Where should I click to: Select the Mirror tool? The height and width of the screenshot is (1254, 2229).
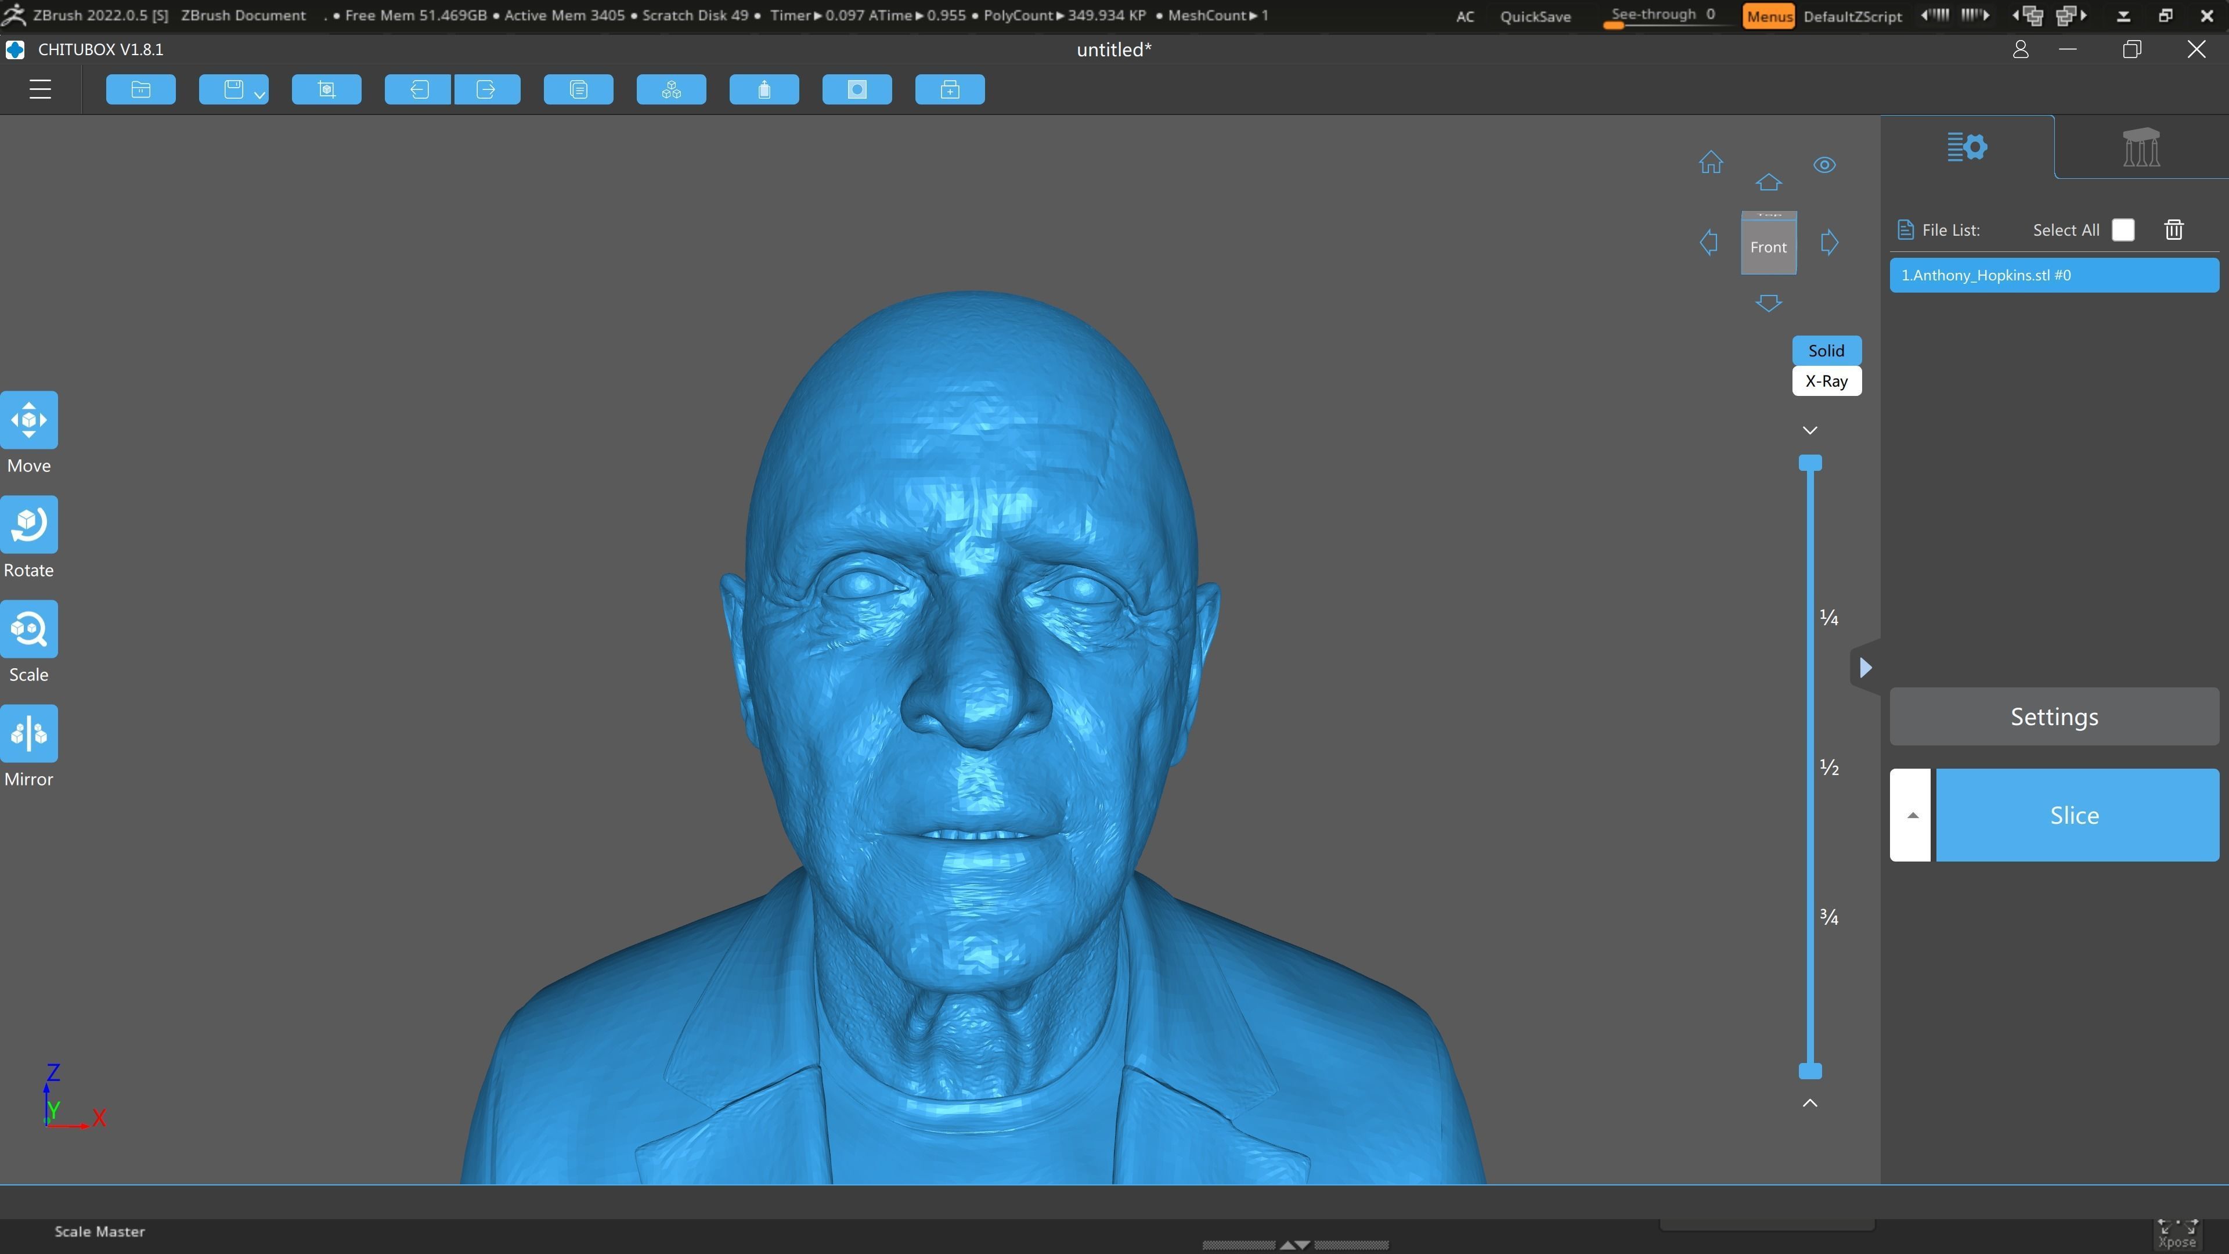pos(28,734)
